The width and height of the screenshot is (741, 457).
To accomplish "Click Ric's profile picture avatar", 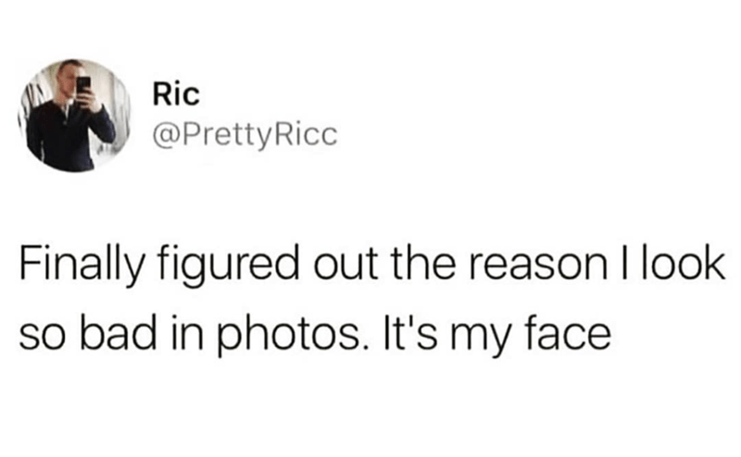I will (71, 115).
